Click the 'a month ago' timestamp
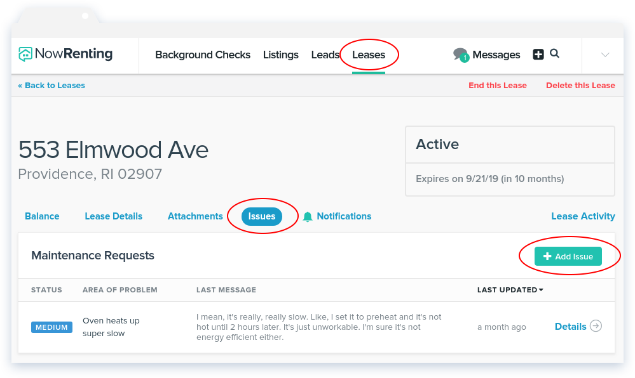Screen dimensions: 635x378 click(502, 327)
